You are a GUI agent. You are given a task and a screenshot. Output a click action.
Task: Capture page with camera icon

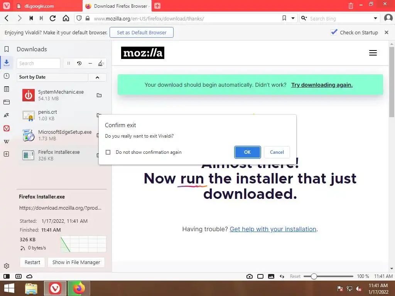point(250,276)
